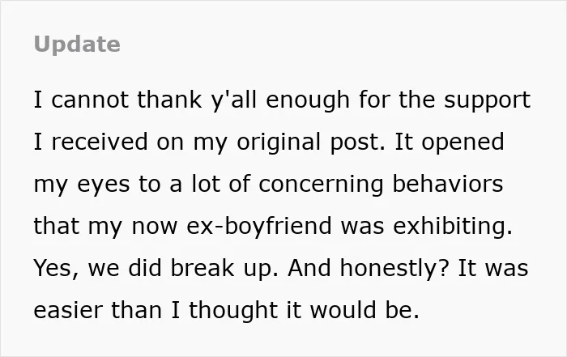This screenshot has height=357, width=567.
Task: Click the word 'cannot' in first line
Action: [x=90, y=100]
